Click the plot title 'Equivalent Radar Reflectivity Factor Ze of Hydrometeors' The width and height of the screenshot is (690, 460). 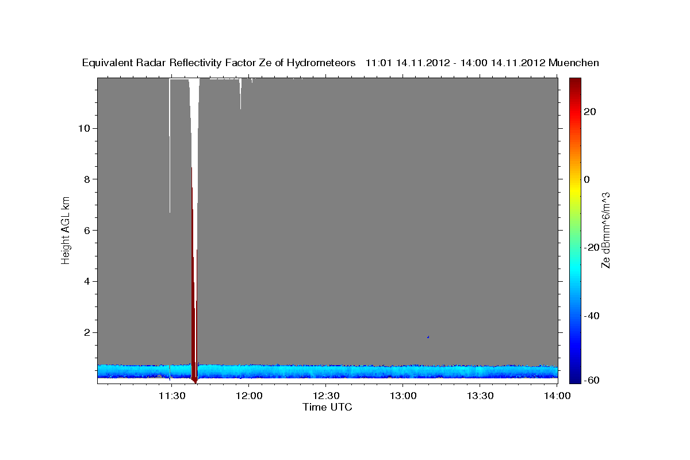click(x=219, y=63)
